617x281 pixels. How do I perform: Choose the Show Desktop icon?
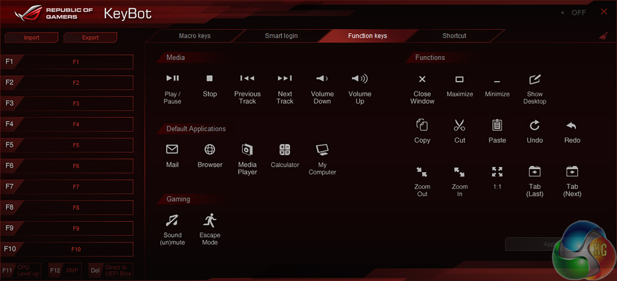click(534, 79)
